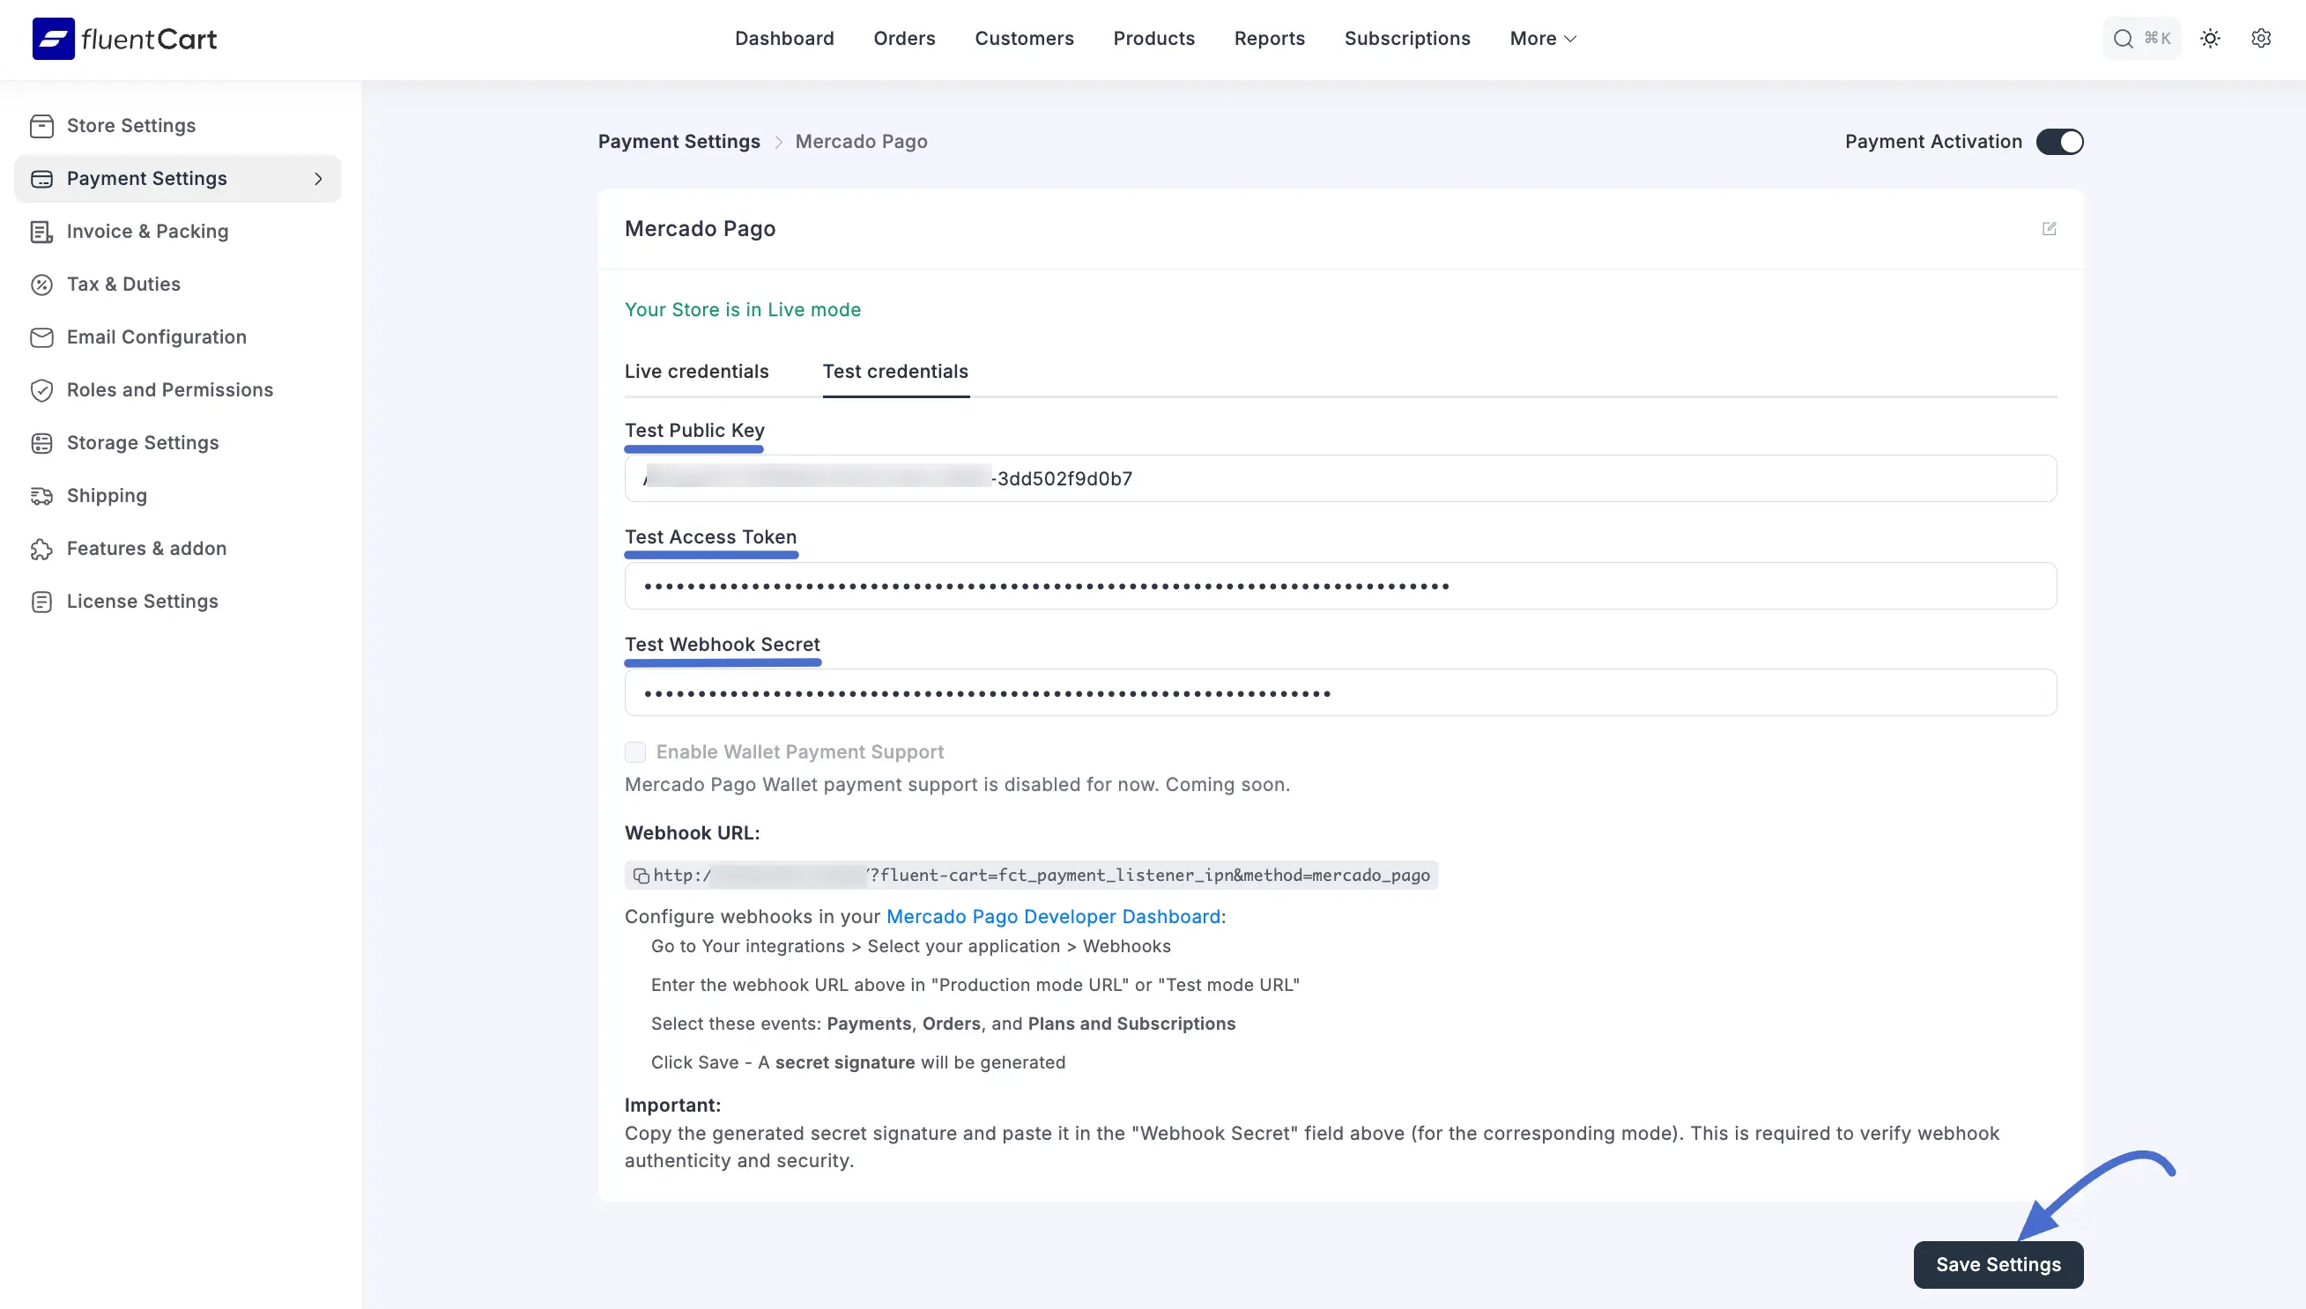Open Mercado Pago Developer Dashboard link
The height and width of the screenshot is (1309, 2306).
coord(1053,916)
